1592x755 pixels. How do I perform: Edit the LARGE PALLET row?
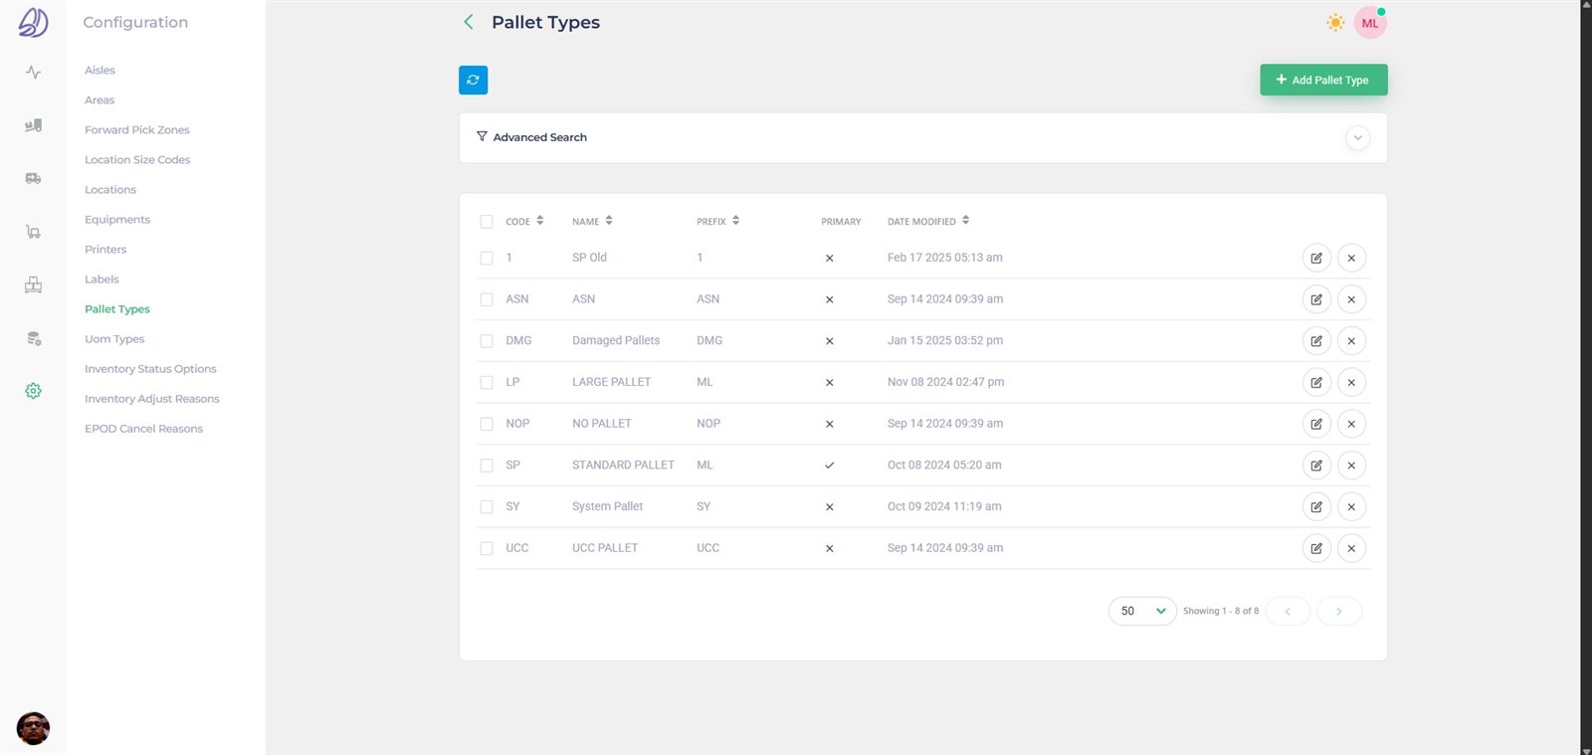tap(1316, 382)
